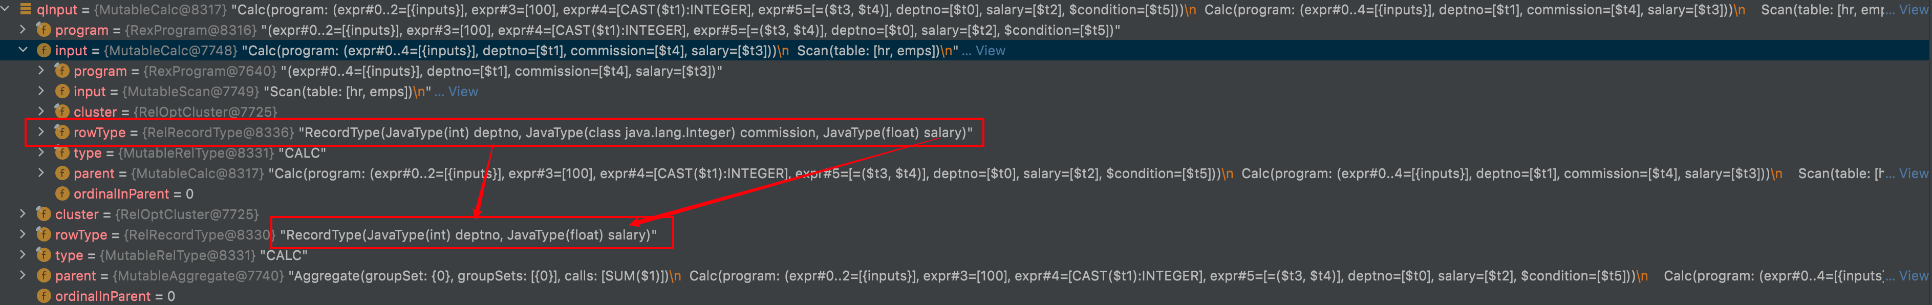1932x305 pixels.
Task: Expand parent MutableAggregate@7740 node
Action: click(23, 276)
